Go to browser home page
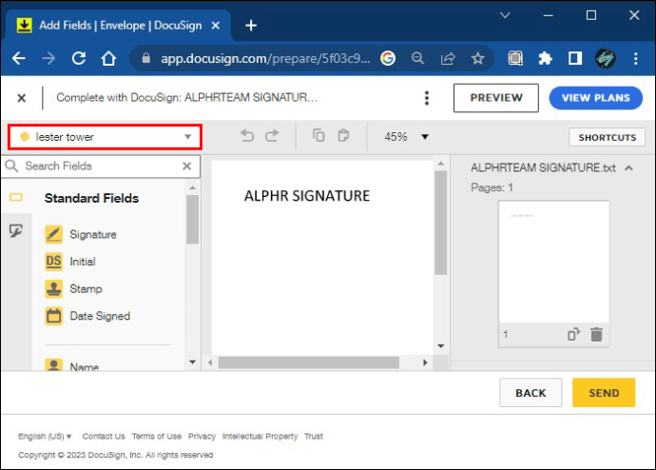Viewport: 656px width, 470px height. 108,58
